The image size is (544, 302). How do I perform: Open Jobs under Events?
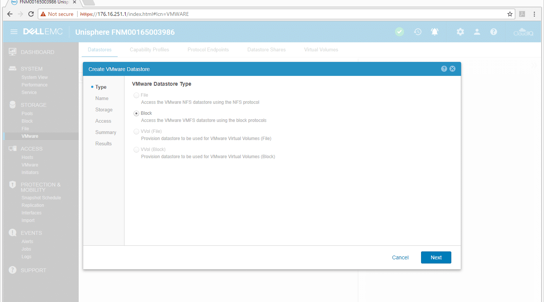click(x=26, y=249)
